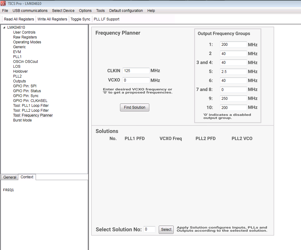301x250 pixels.
Task: Open the Options menu
Action: tap(85, 11)
